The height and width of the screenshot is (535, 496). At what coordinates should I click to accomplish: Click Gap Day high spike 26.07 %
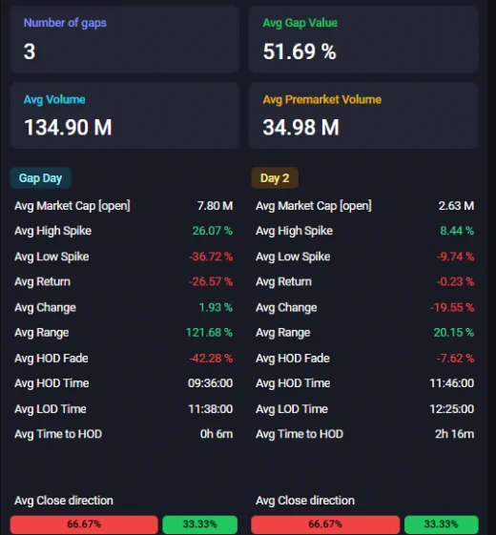click(x=213, y=231)
